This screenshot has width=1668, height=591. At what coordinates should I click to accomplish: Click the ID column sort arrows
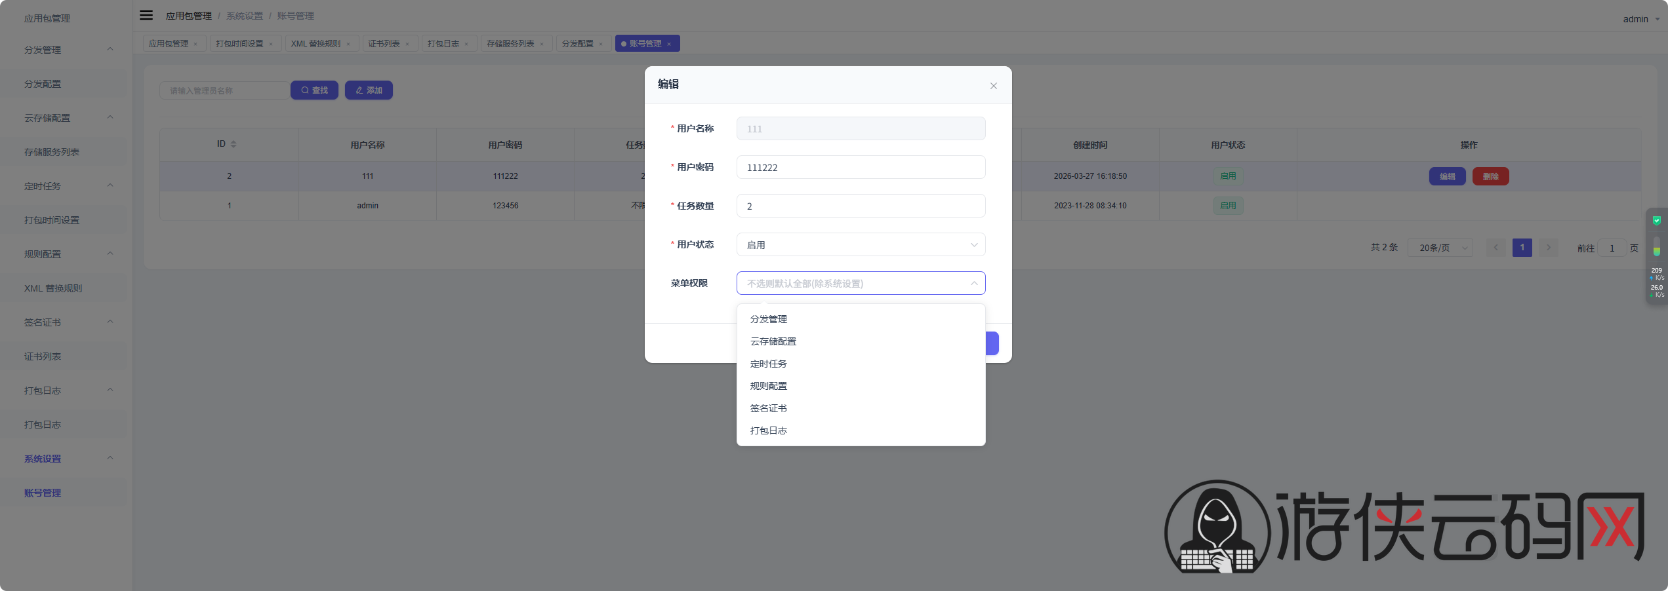(x=234, y=144)
